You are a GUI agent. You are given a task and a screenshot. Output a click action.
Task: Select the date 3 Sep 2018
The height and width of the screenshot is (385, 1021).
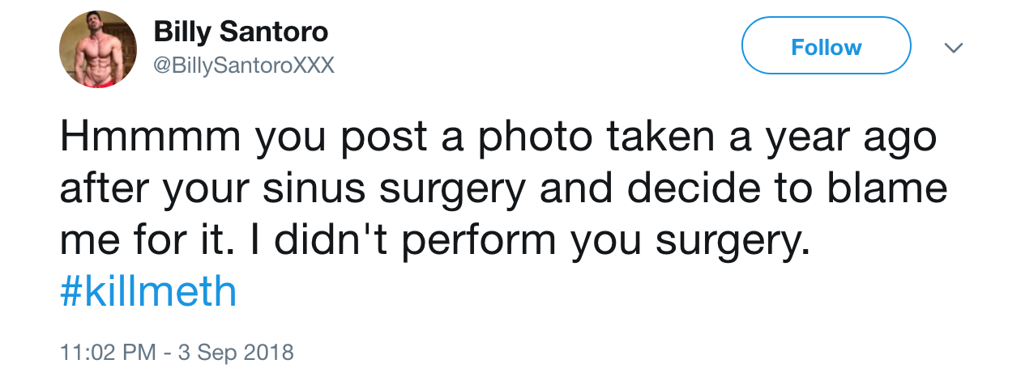[x=234, y=353]
